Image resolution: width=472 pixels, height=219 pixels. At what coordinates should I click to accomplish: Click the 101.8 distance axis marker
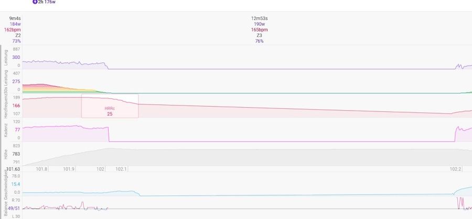point(41,169)
